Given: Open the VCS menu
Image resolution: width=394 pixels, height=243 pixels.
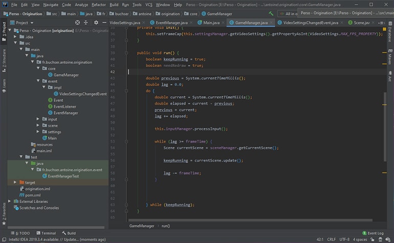Looking at the screenshot, I should (x=149, y=5).
